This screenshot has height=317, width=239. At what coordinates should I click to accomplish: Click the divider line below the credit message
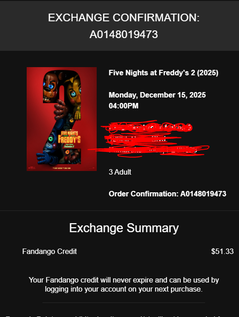coord(124,302)
